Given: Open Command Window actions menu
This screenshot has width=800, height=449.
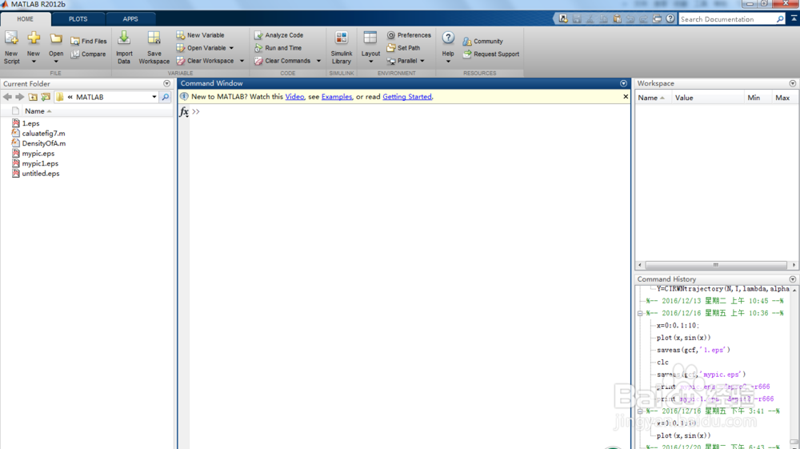Looking at the screenshot, I should pyautogui.click(x=623, y=83).
